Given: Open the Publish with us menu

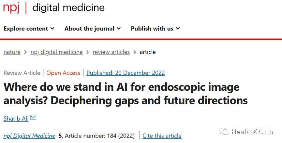Looking at the screenshot, I should pyautogui.click(x=155, y=29).
